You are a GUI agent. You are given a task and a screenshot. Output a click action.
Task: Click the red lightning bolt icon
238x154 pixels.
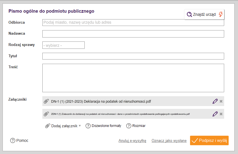coord(221,14)
